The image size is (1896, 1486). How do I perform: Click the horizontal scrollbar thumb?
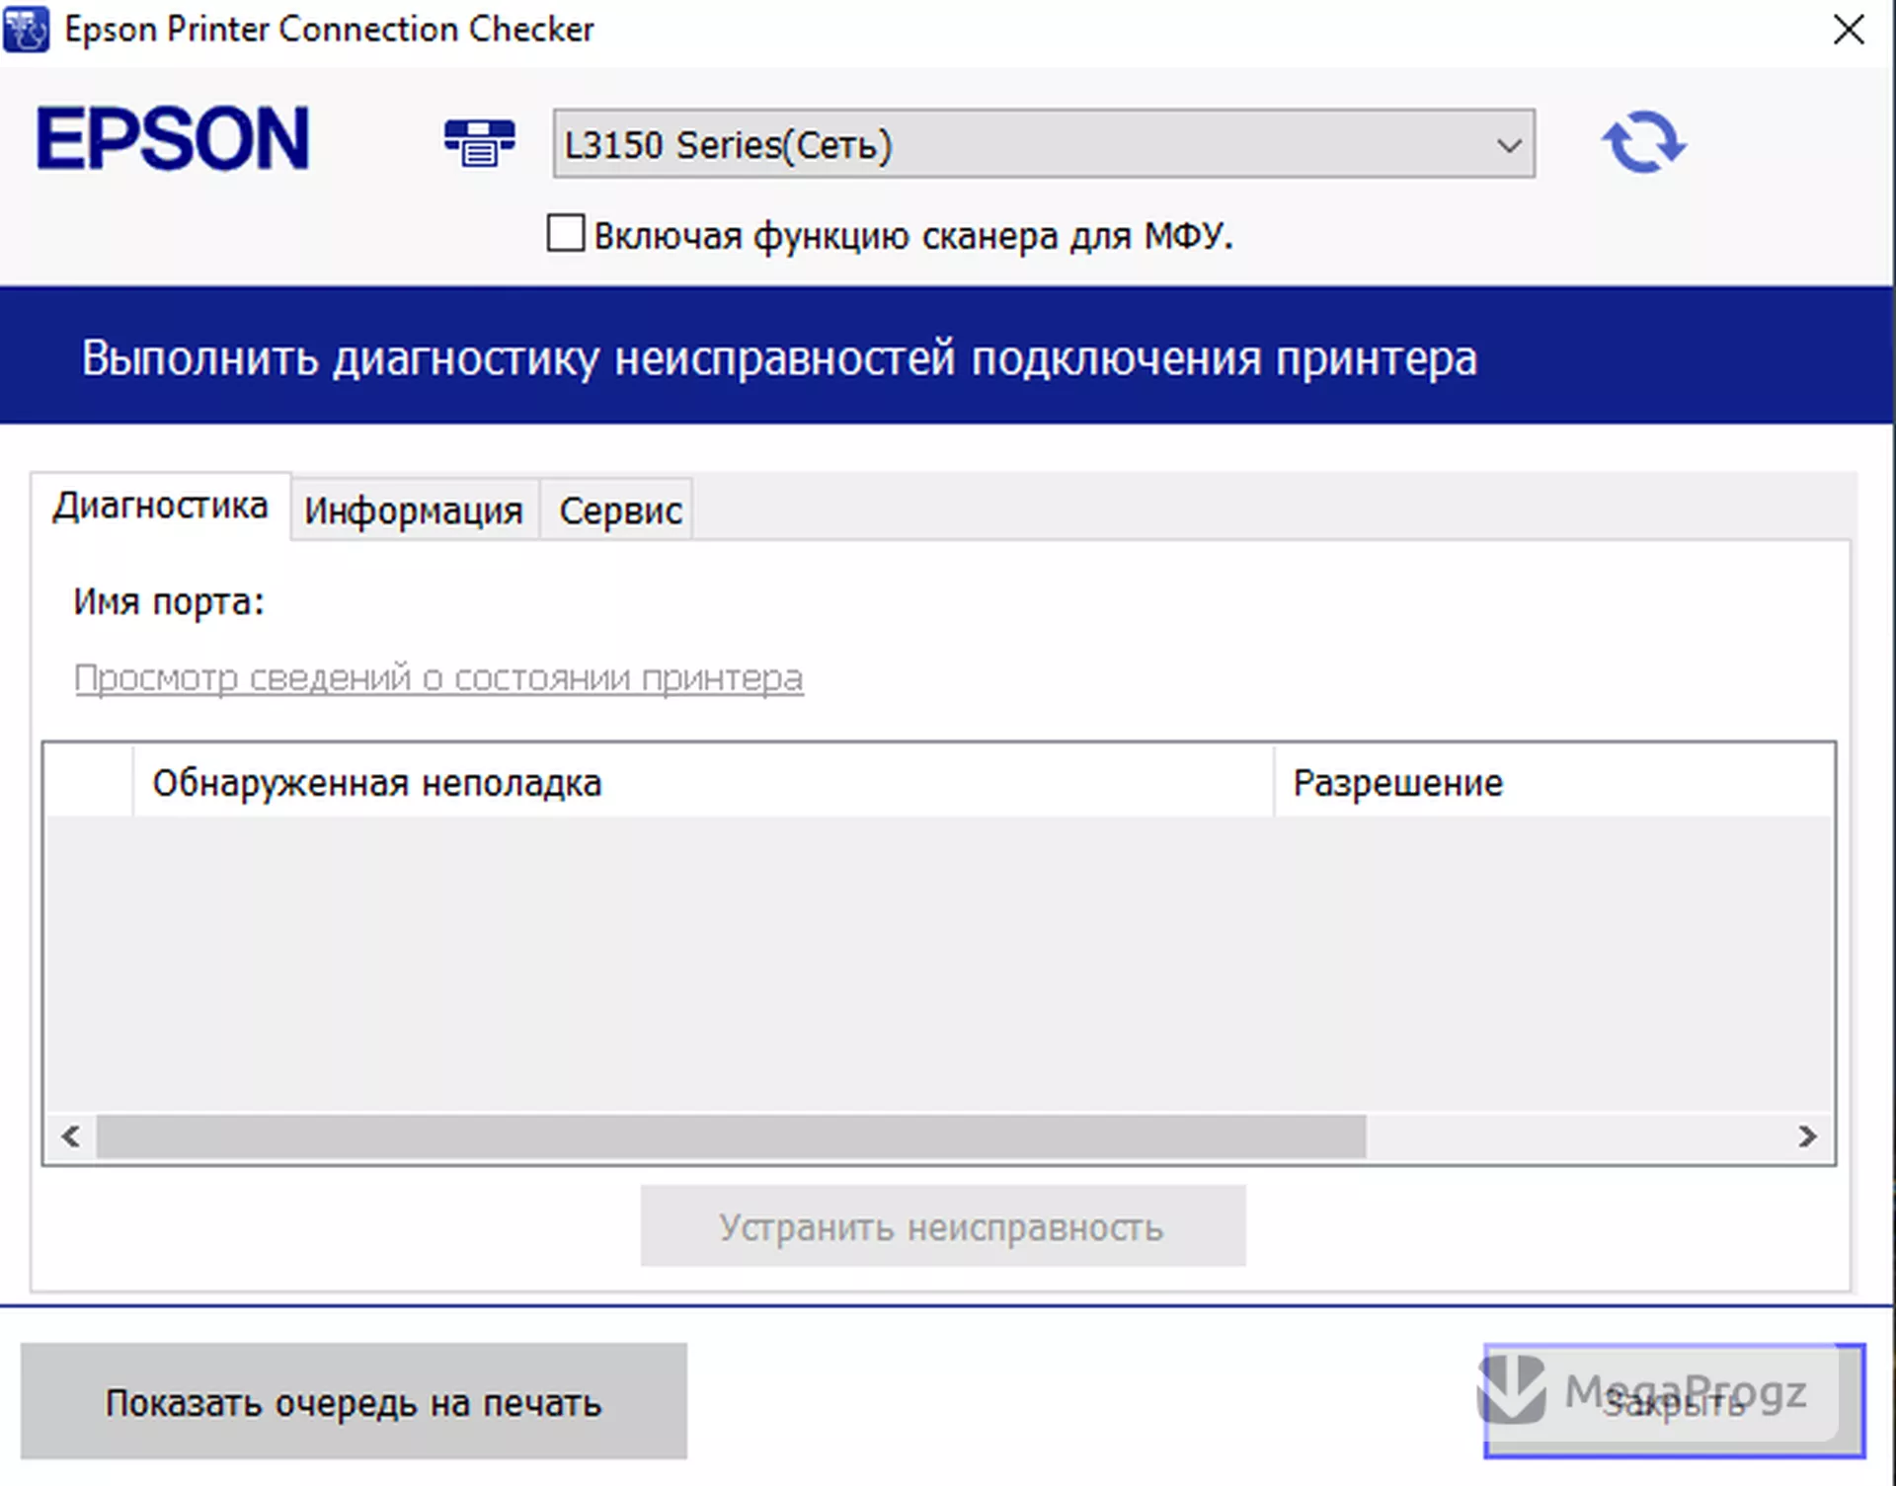pos(731,1136)
